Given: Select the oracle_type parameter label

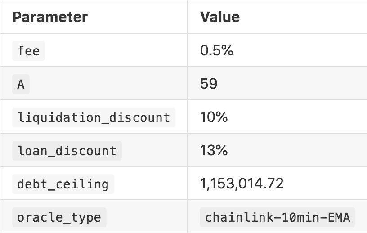Looking at the screenshot, I should [59, 217].
